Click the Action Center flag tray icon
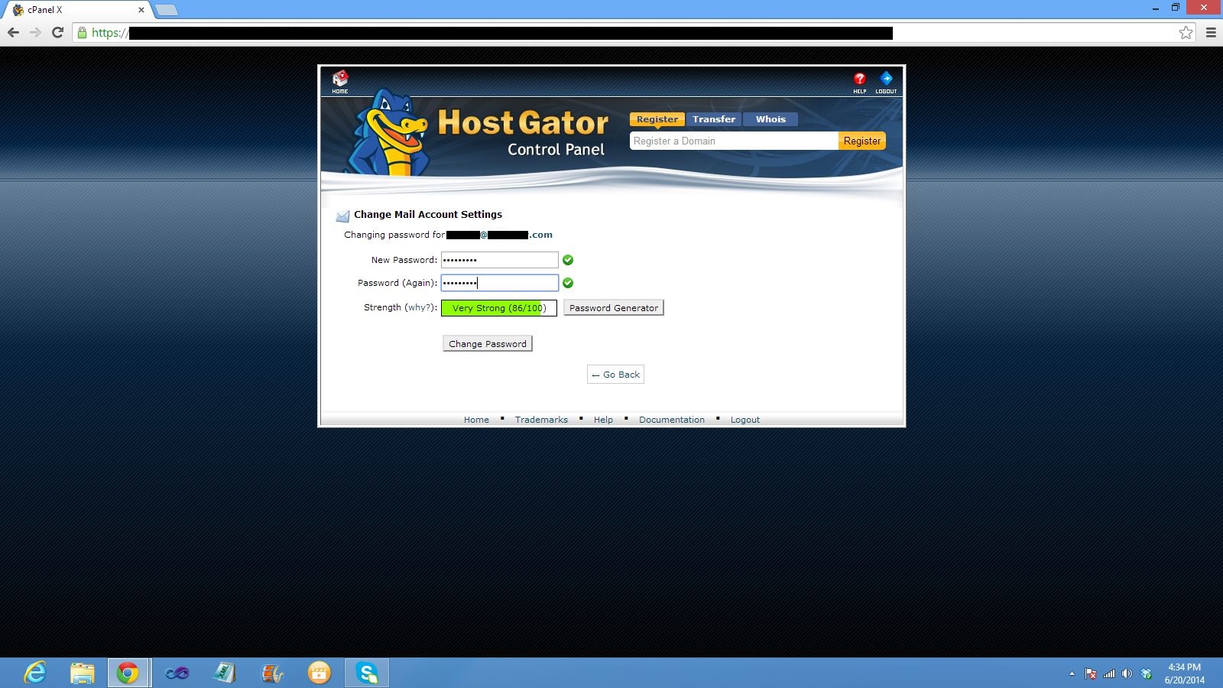This screenshot has height=688, width=1223. tap(1091, 673)
